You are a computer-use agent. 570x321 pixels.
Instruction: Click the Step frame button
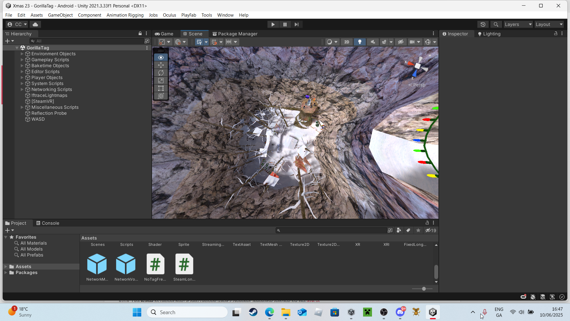point(296,24)
